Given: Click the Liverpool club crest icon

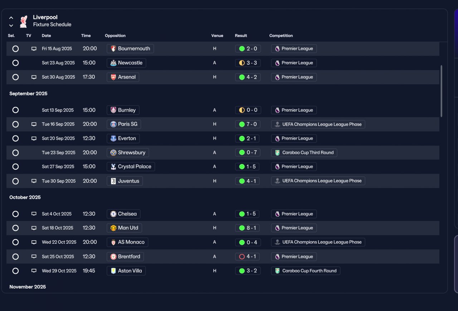Looking at the screenshot, I should 24,21.
